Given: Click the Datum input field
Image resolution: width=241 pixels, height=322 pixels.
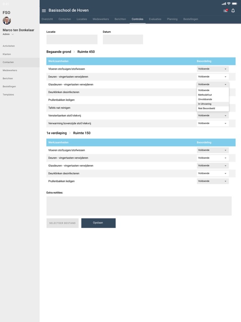Looking at the screenshot, I should point(123,39).
